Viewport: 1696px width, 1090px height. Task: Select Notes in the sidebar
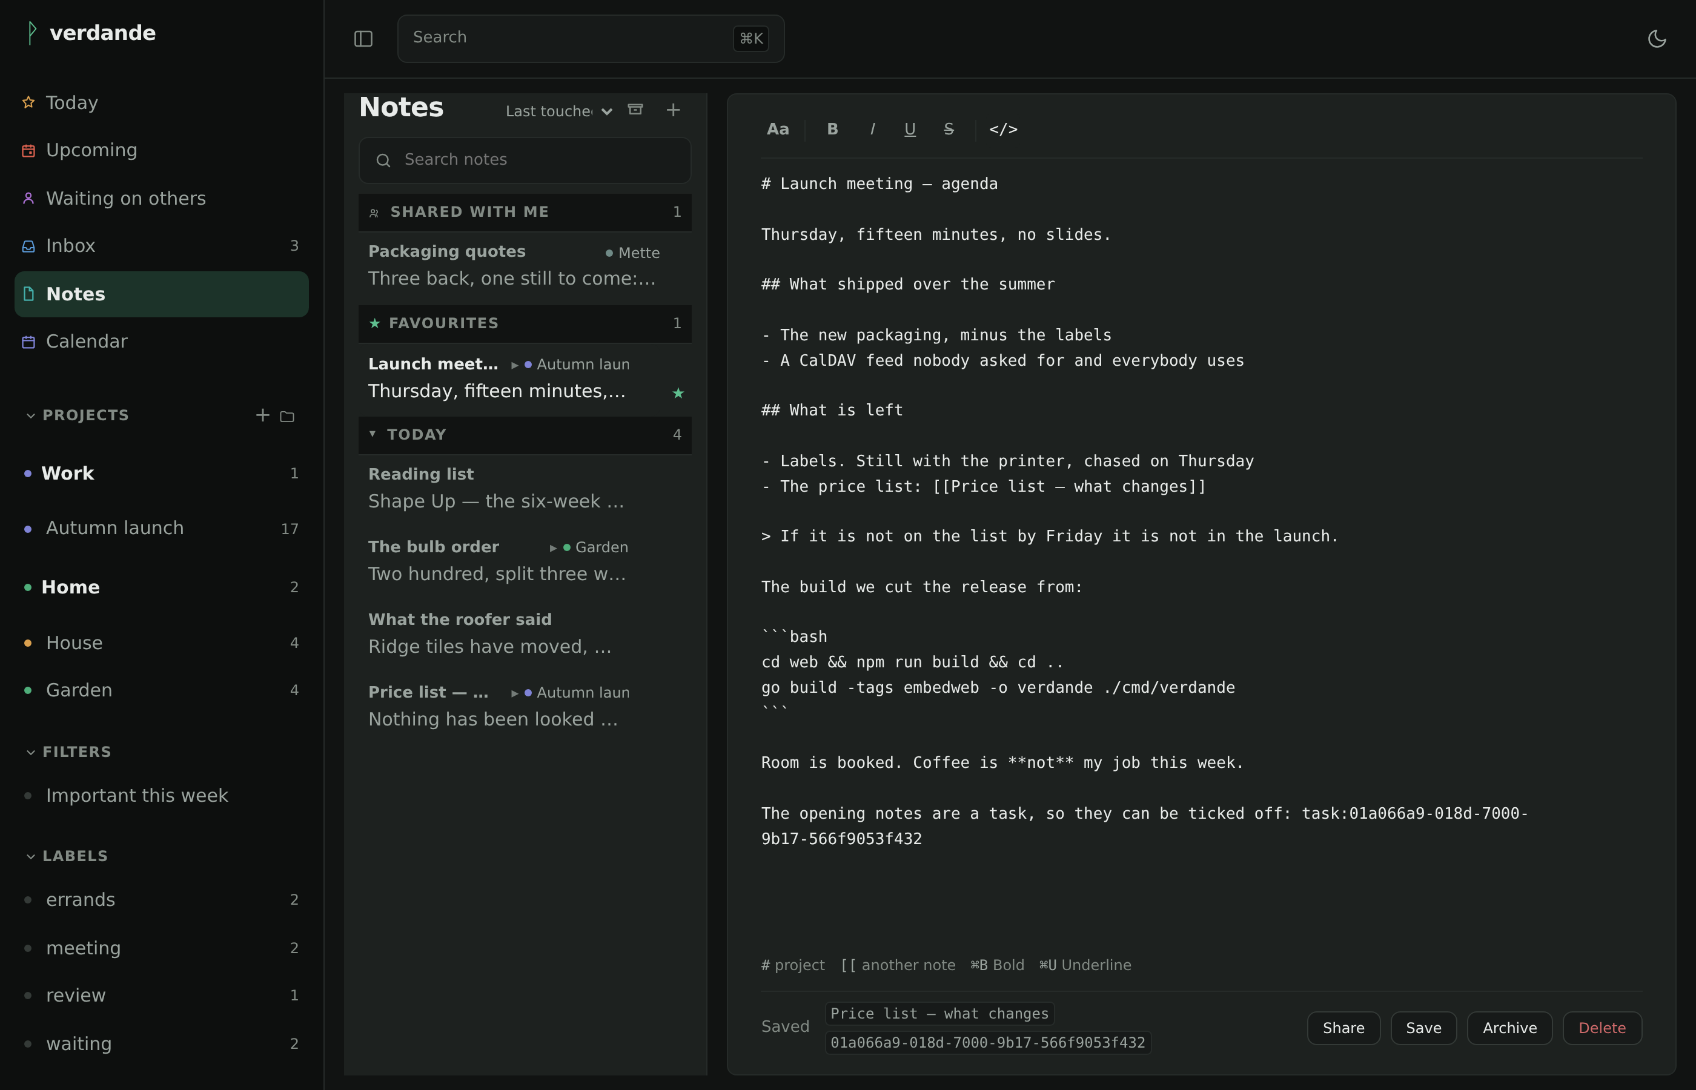tap(161, 294)
